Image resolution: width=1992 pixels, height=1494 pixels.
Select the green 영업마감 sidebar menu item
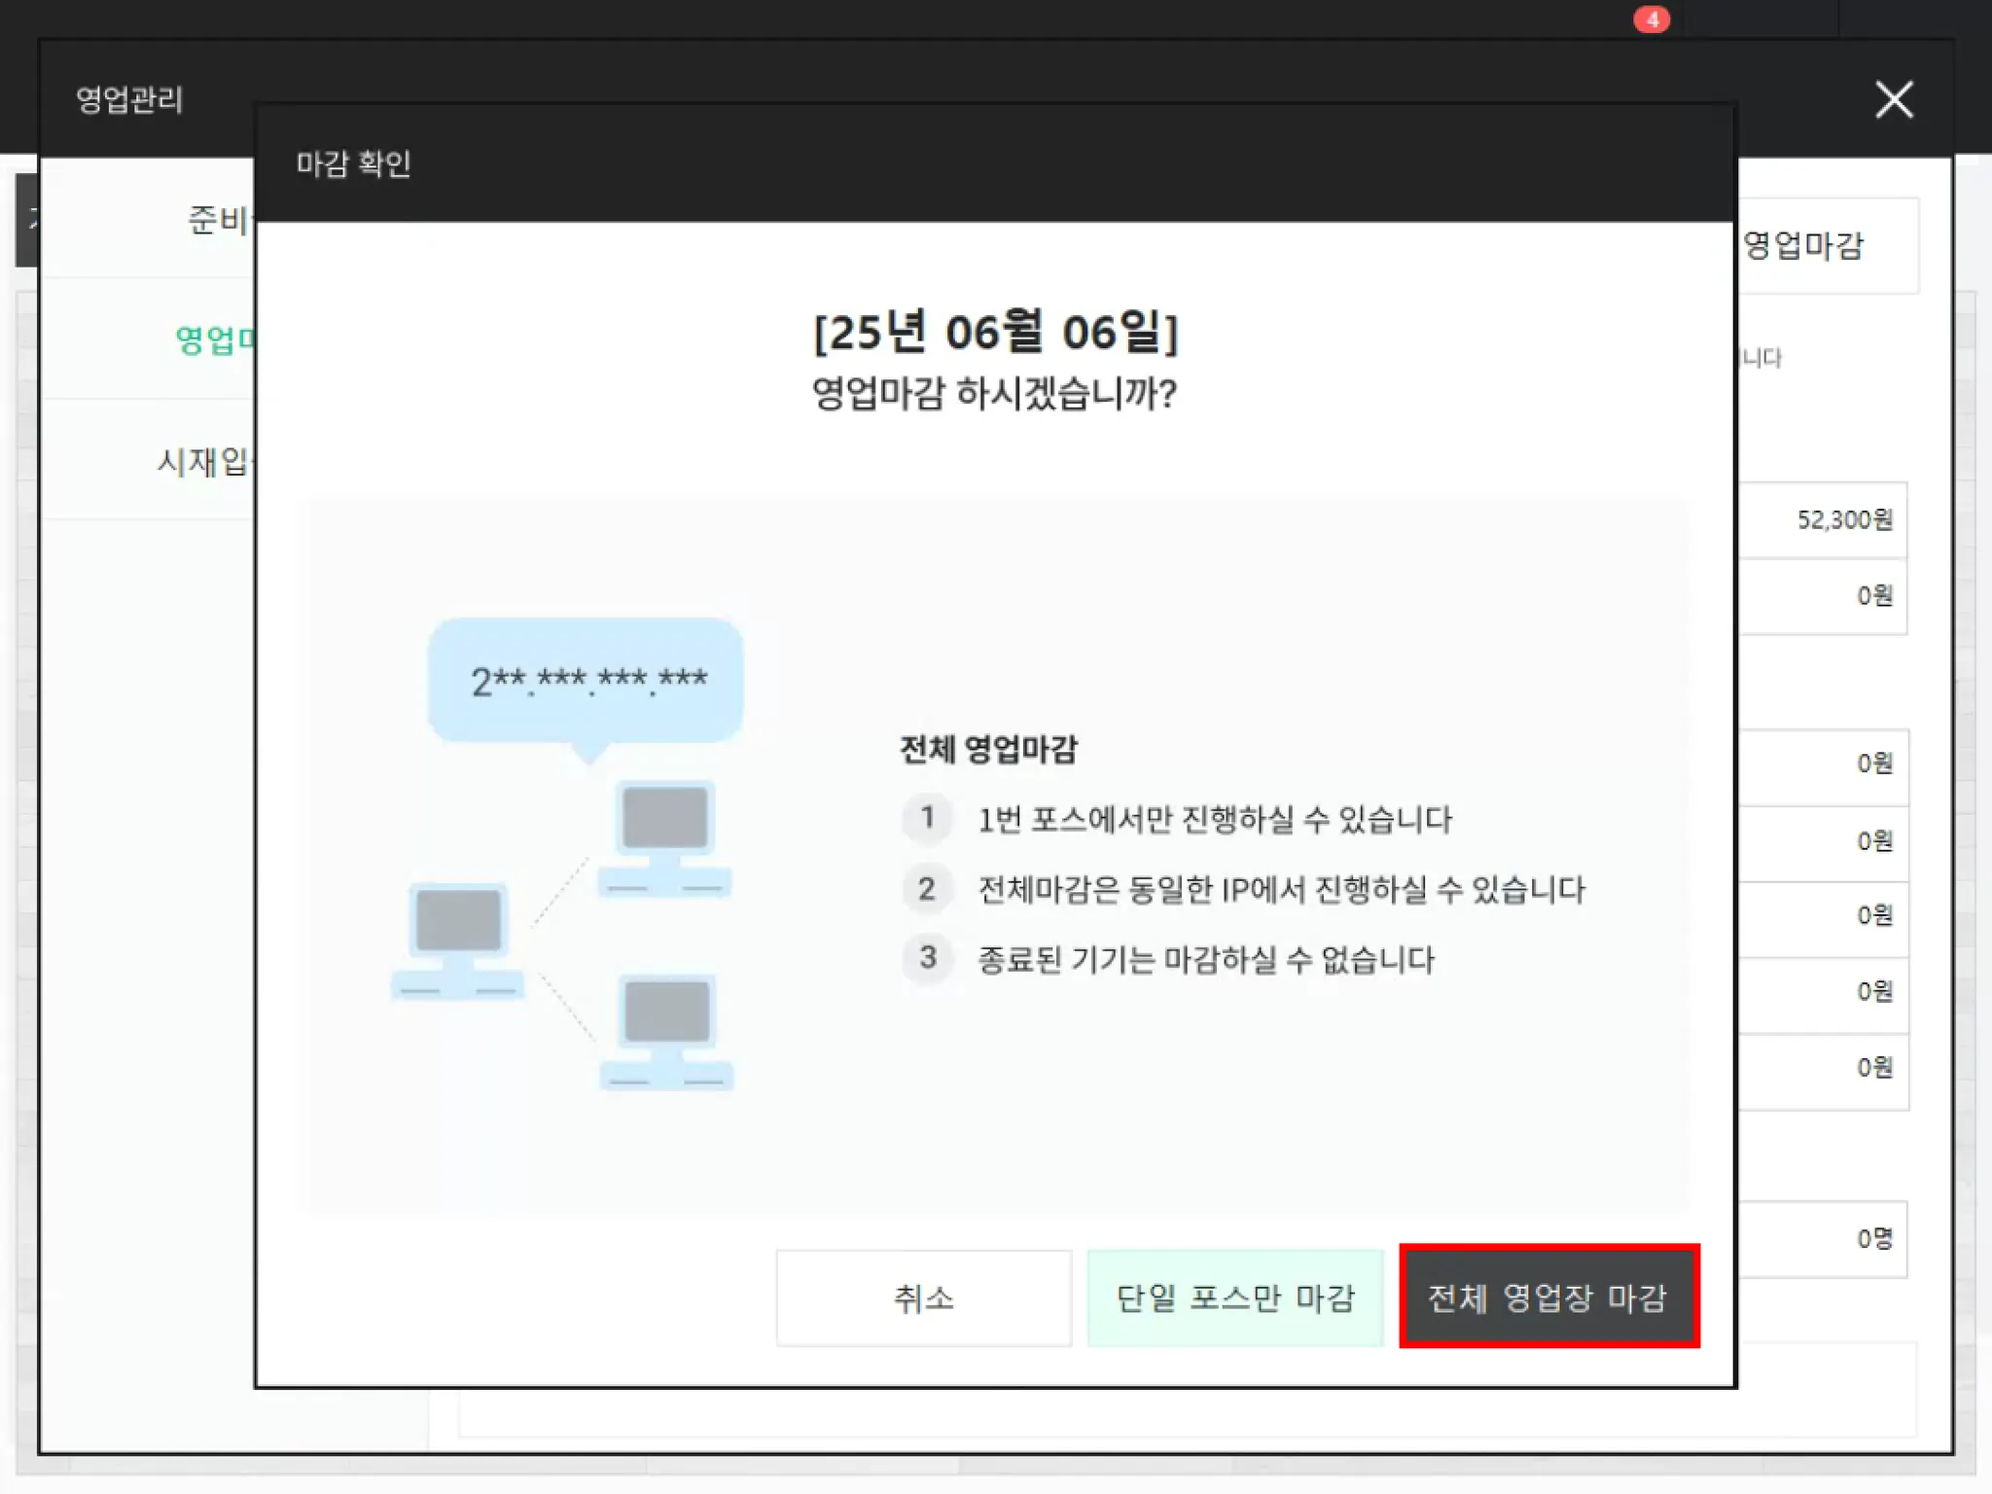click(214, 339)
